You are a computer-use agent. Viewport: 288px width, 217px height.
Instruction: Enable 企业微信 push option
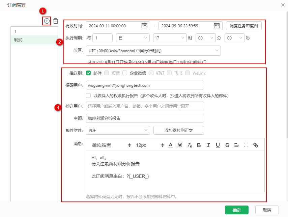pyautogui.click(x=125, y=73)
